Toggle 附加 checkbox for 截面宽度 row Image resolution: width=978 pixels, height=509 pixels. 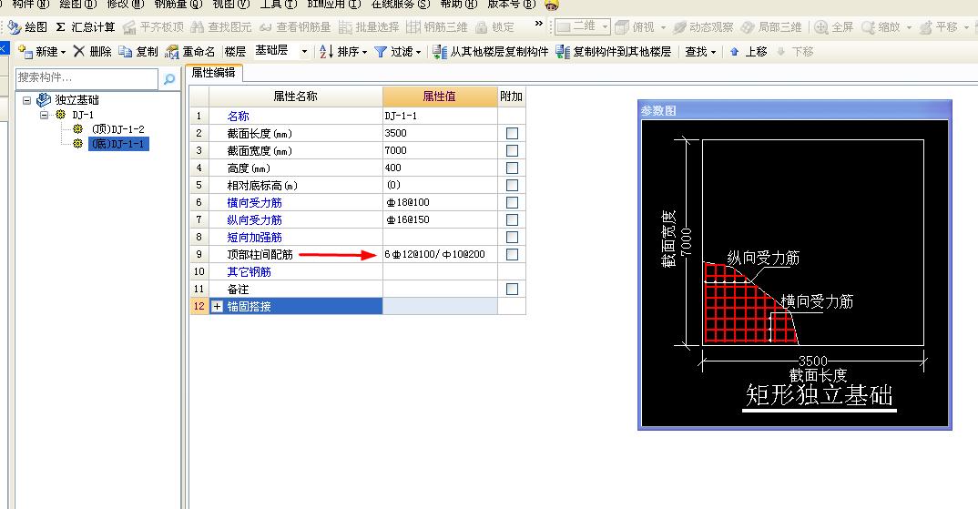pos(512,150)
